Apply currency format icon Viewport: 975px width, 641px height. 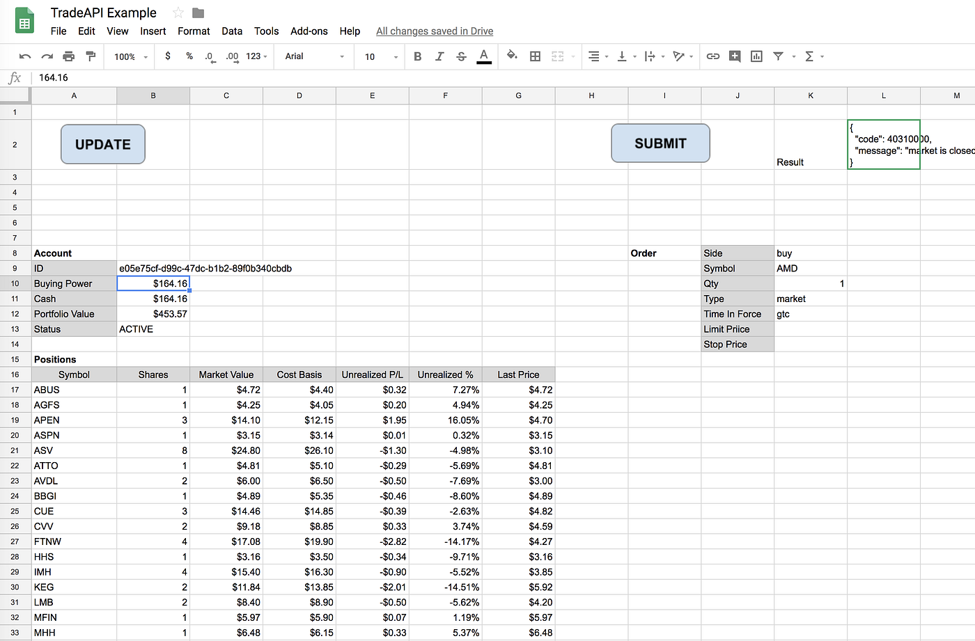(167, 56)
